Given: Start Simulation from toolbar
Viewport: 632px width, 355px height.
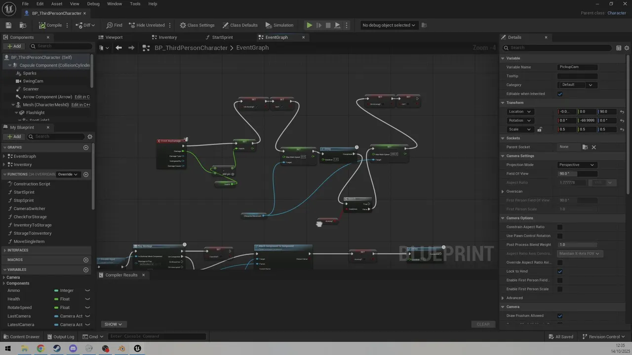Looking at the screenshot, I should [x=279, y=25].
